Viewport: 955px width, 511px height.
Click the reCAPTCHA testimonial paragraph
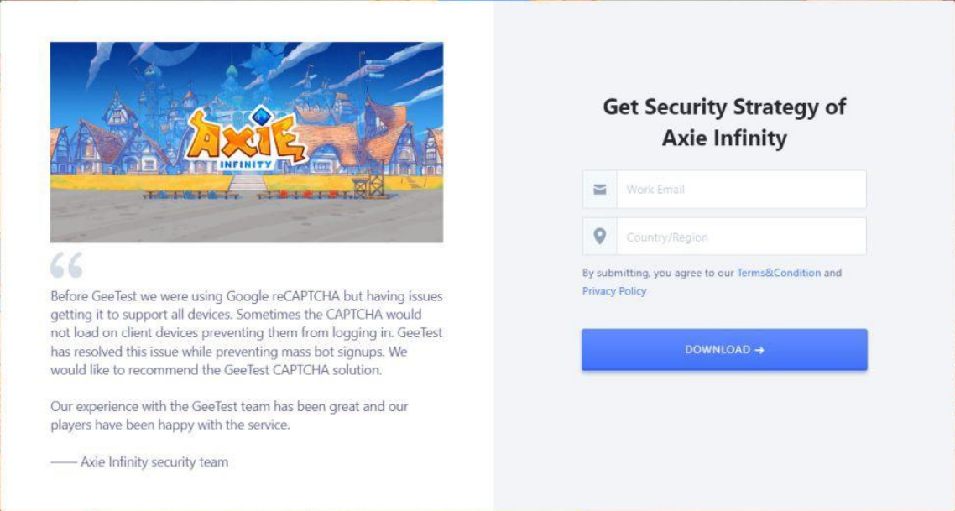tap(246, 333)
